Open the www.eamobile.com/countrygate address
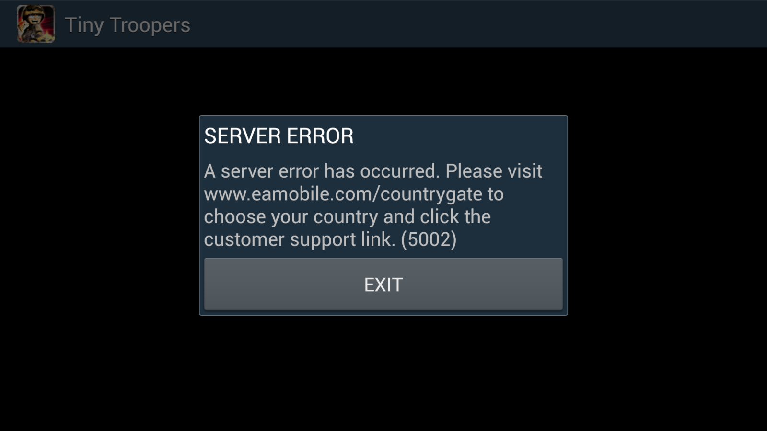 tap(343, 194)
